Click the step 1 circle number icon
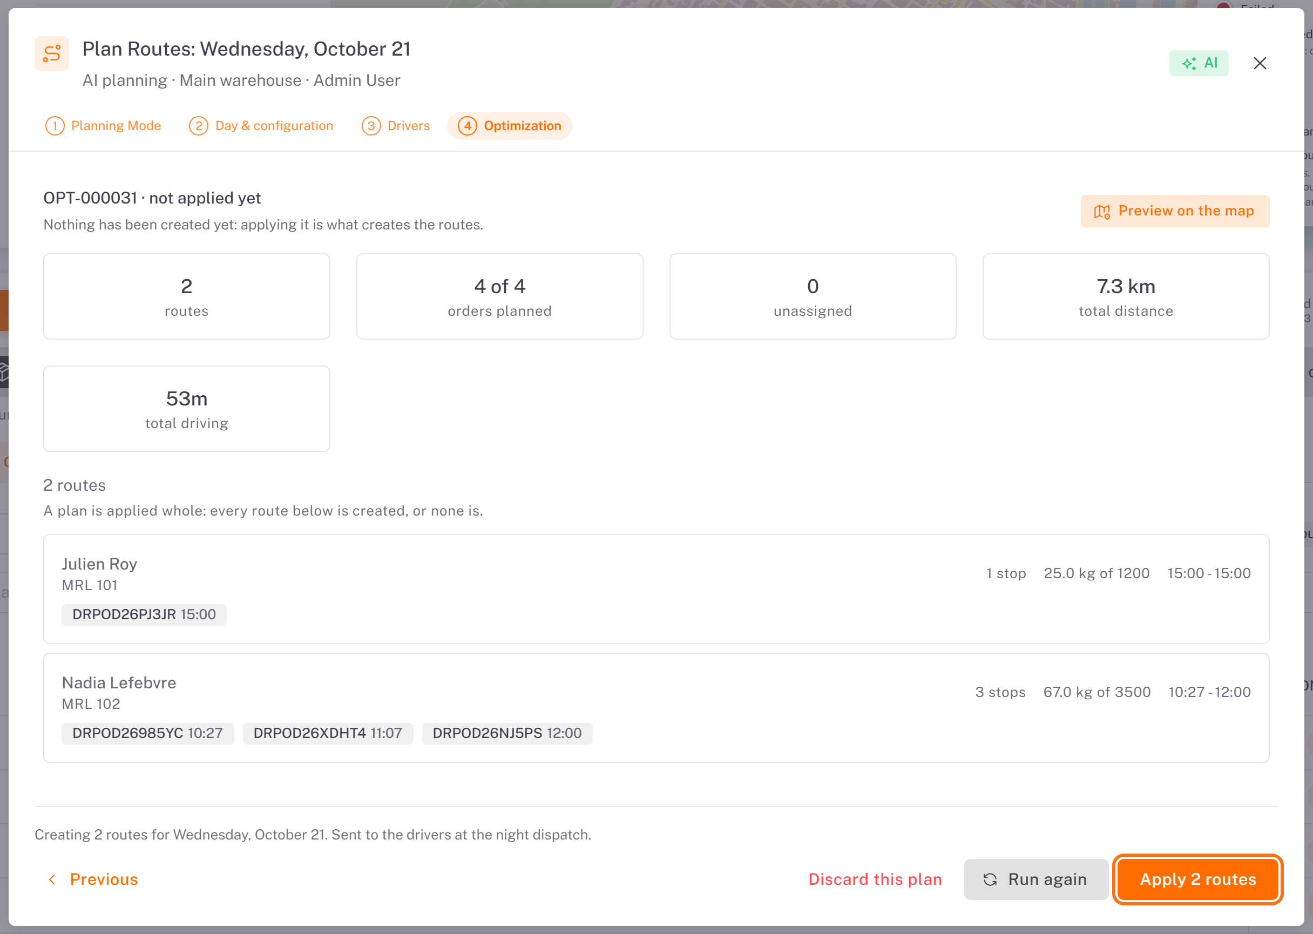Viewport: 1313px width, 934px height. pyautogui.click(x=55, y=125)
